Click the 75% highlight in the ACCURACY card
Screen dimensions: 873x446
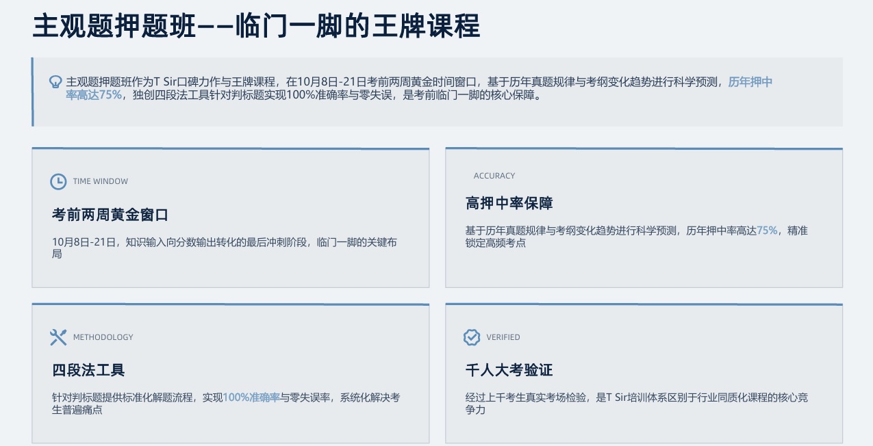767,231
